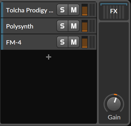
Task: Select the Tolcha Prodigy layer name
Action: [x=30, y=10]
